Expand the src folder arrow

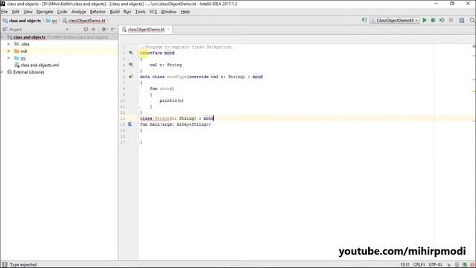click(9, 58)
